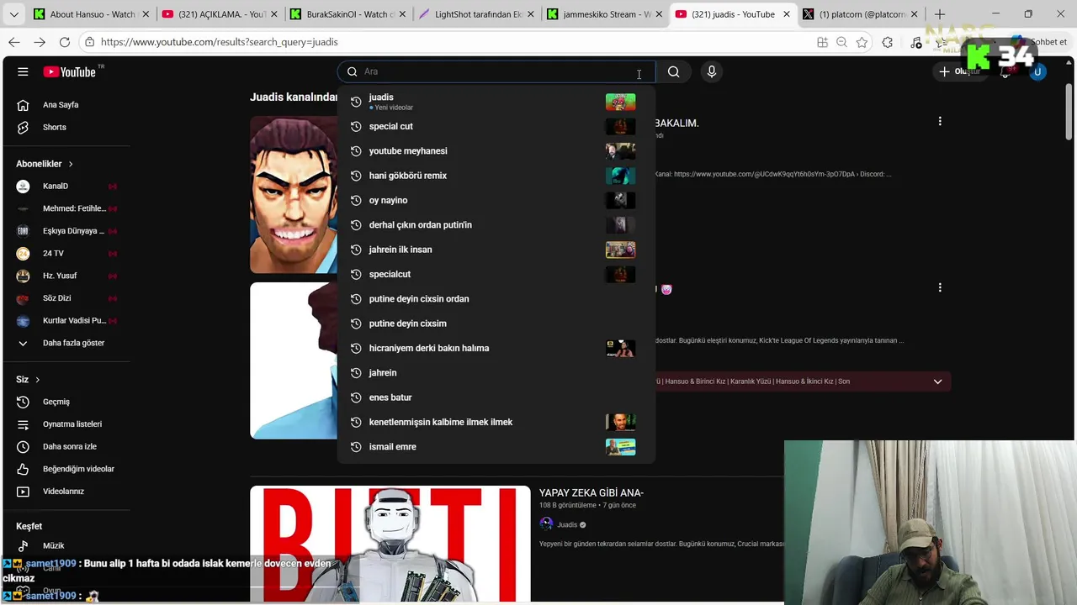
Task: Start voice search with the microphone icon
Action: pyautogui.click(x=712, y=71)
